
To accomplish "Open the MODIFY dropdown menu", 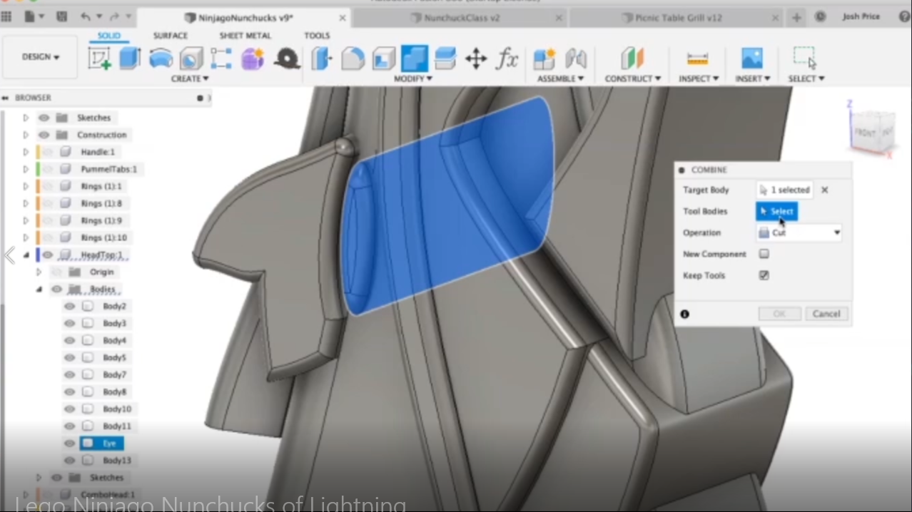I will 413,78.
